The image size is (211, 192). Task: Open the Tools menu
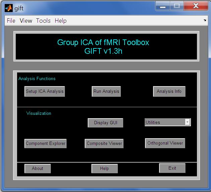[43, 21]
